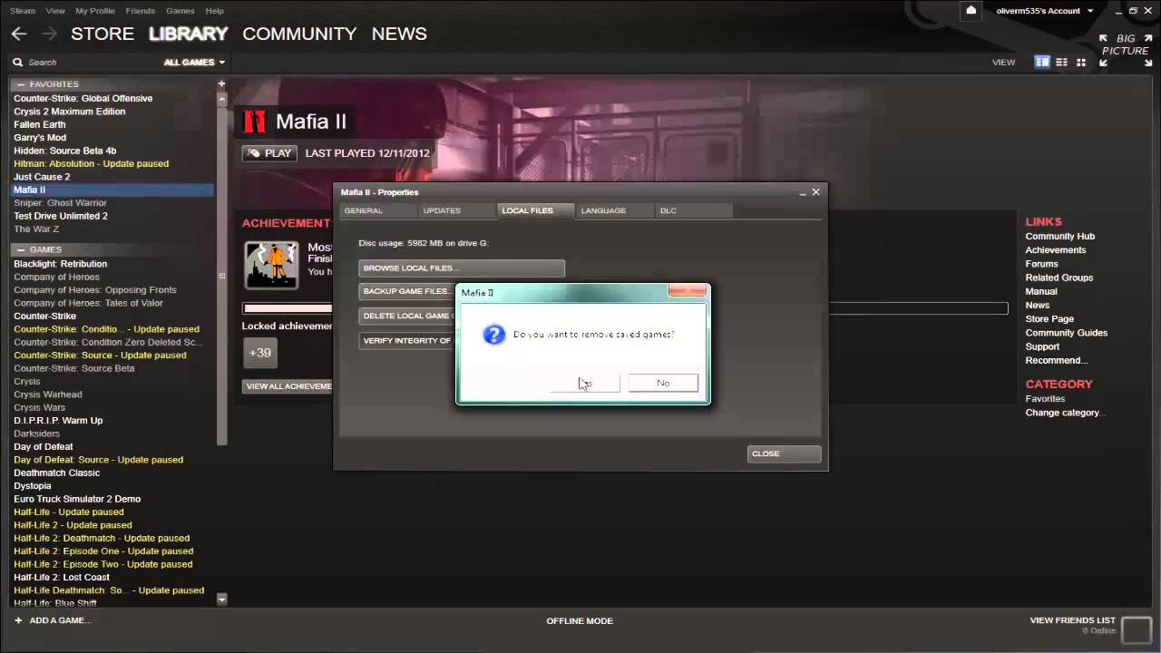Switch to list view icon
This screenshot has height=653, width=1161.
click(x=1061, y=63)
